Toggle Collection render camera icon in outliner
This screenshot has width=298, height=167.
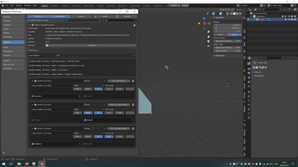(x=295, y=17)
